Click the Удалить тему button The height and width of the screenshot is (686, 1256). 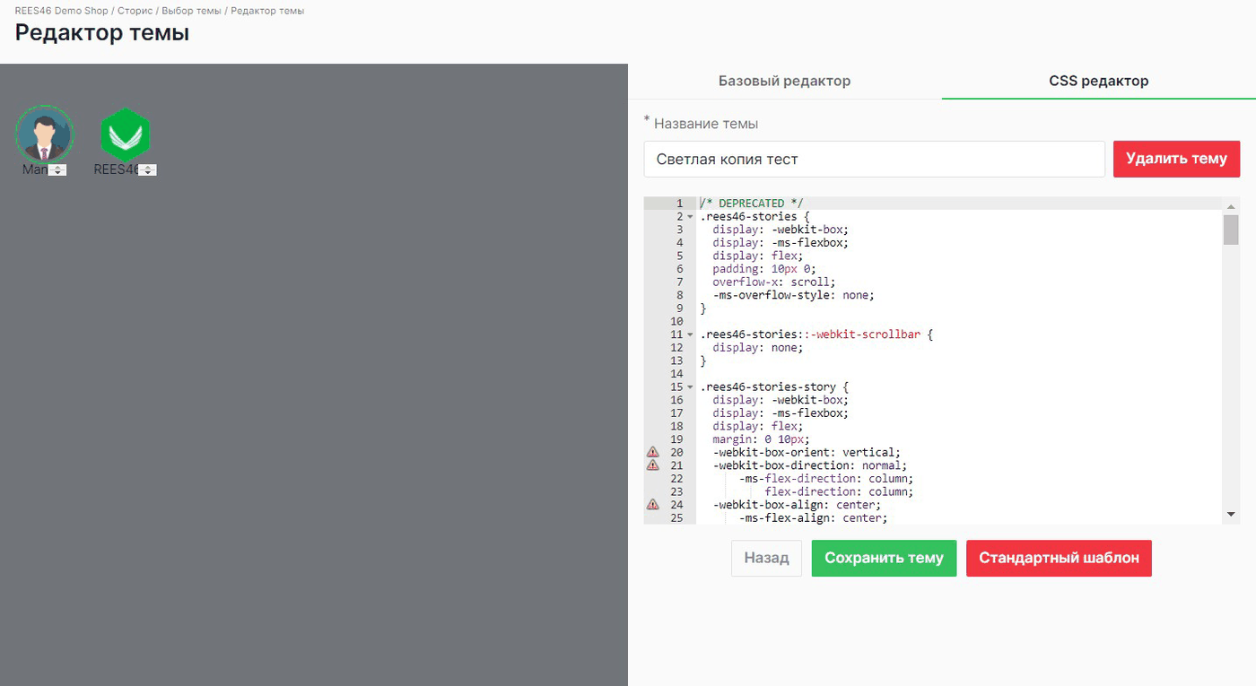(1176, 159)
